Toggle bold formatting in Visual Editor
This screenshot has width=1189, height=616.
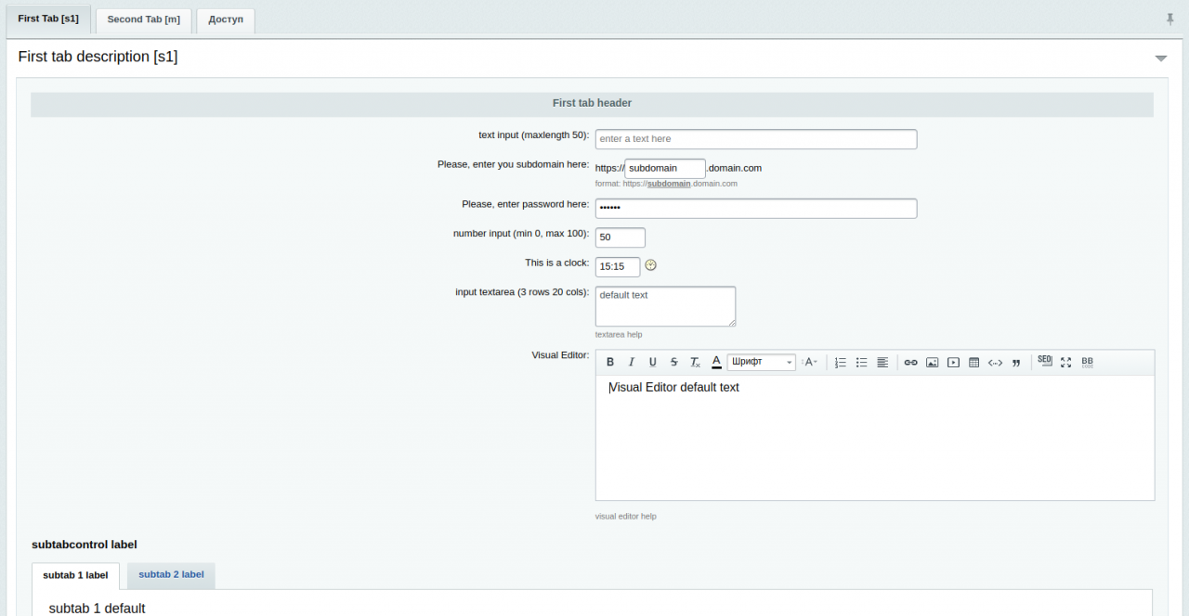point(610,363)
